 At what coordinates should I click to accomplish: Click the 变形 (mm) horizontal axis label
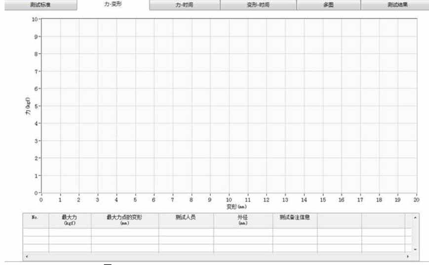coord(229,207)
